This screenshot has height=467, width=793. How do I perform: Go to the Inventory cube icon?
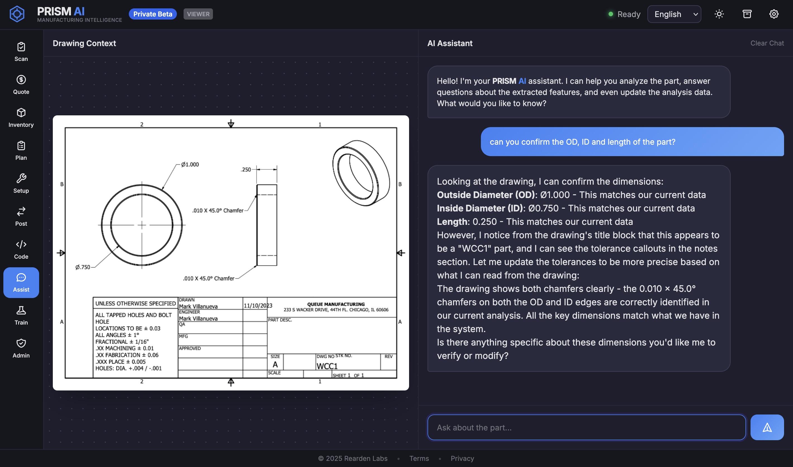(21, 118)
